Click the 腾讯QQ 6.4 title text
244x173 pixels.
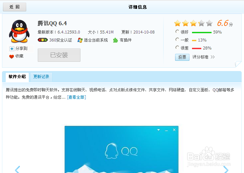pyautogui.click(x=52, y=24)
